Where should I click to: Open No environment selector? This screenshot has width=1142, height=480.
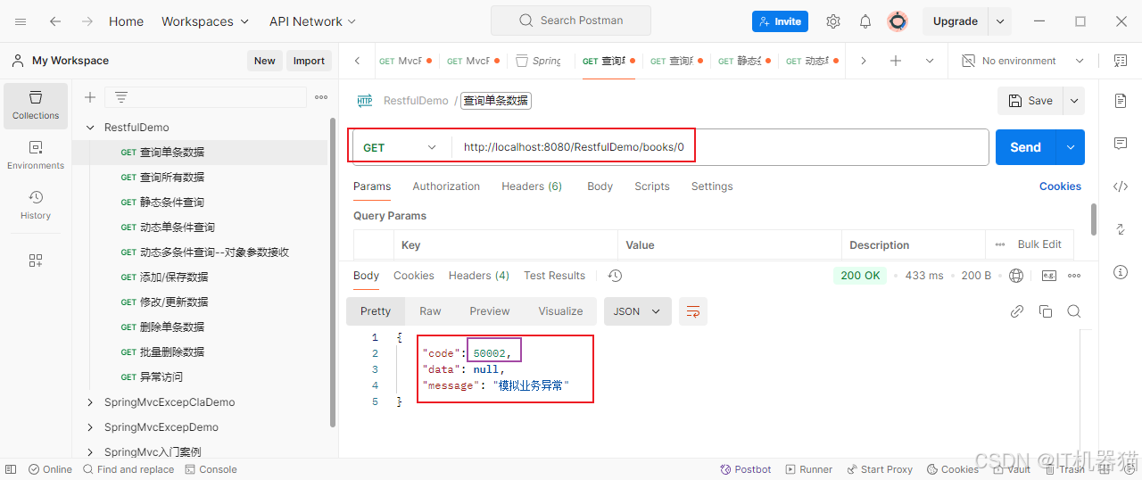(1022, 61)
